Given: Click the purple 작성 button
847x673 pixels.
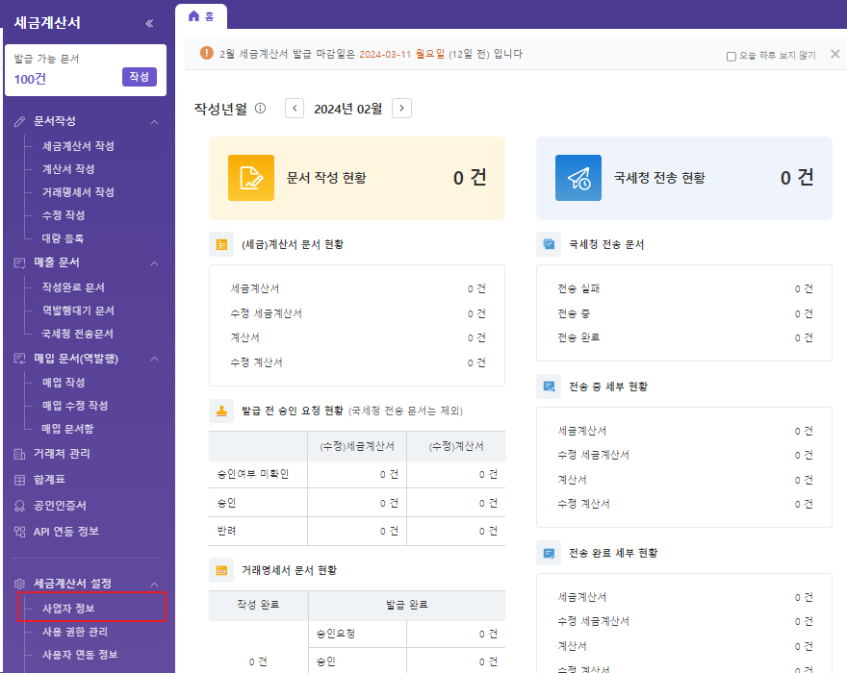Looking at the screenshot, I should 140,77.
